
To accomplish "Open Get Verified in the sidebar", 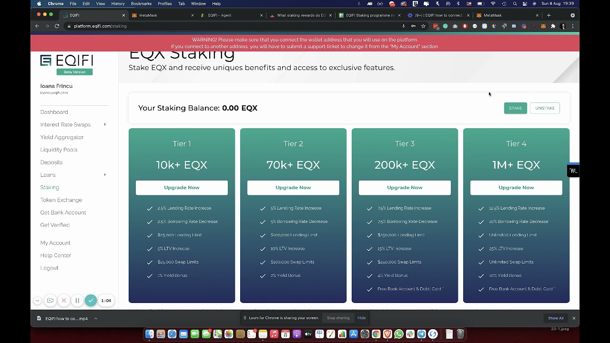I will click(x=55, y=225).
